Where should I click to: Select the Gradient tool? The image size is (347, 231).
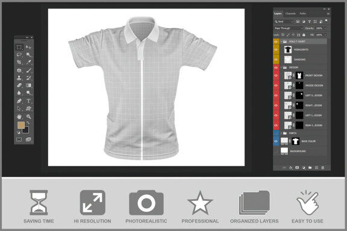[28, 85]
